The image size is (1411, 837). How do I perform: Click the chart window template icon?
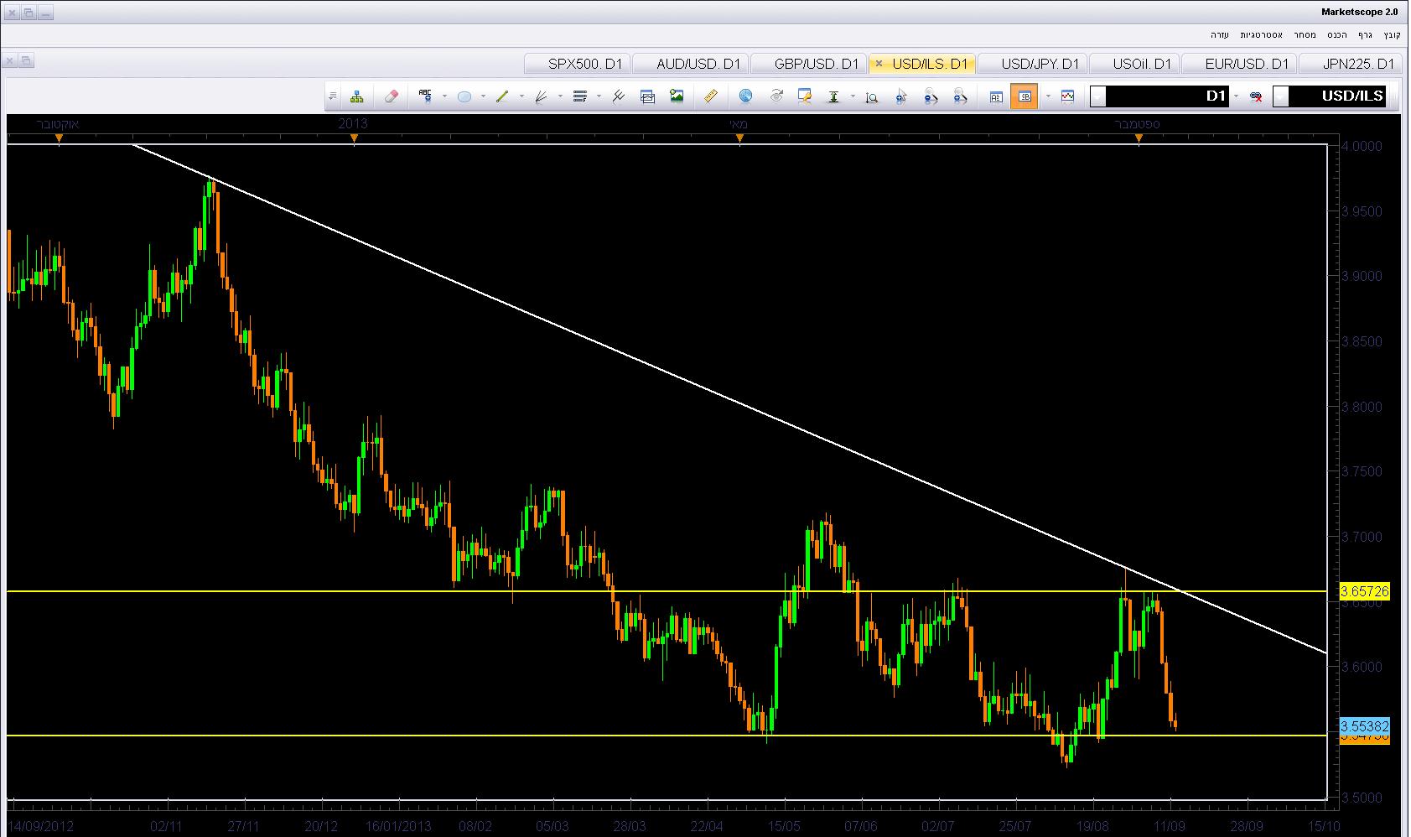point(647,96)
